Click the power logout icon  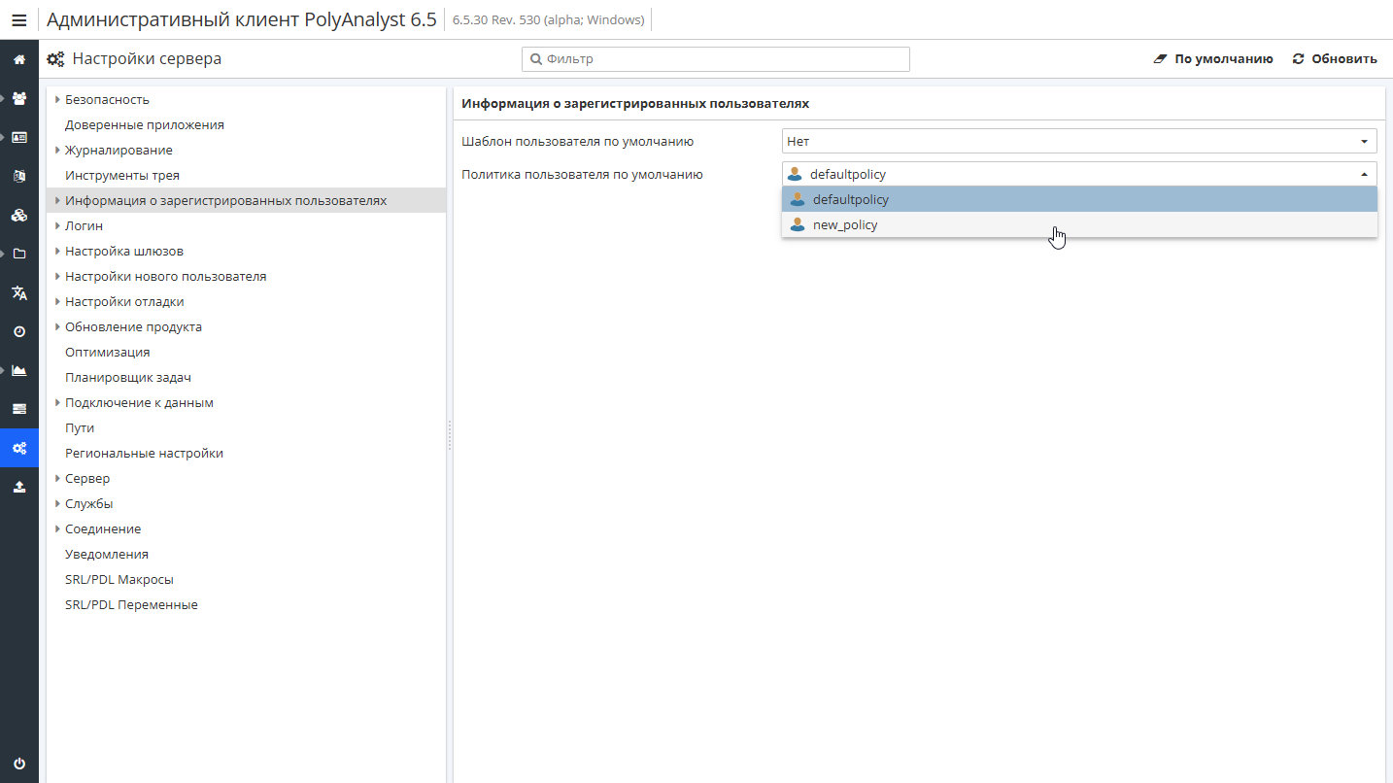(x=19, y=764)
